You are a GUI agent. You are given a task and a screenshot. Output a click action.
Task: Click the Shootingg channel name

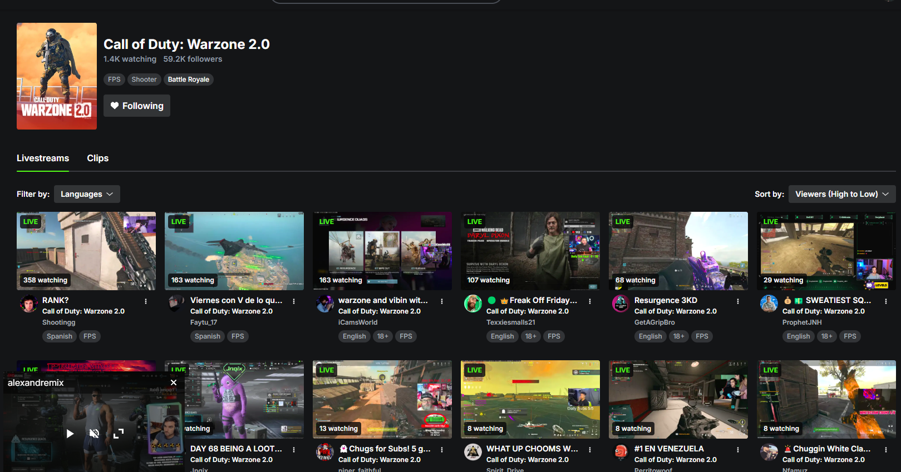(x=59, y=322)
